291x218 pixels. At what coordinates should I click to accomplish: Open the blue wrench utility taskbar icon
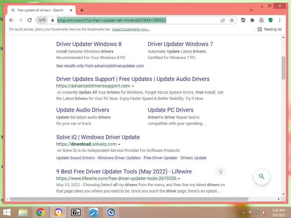93,212
